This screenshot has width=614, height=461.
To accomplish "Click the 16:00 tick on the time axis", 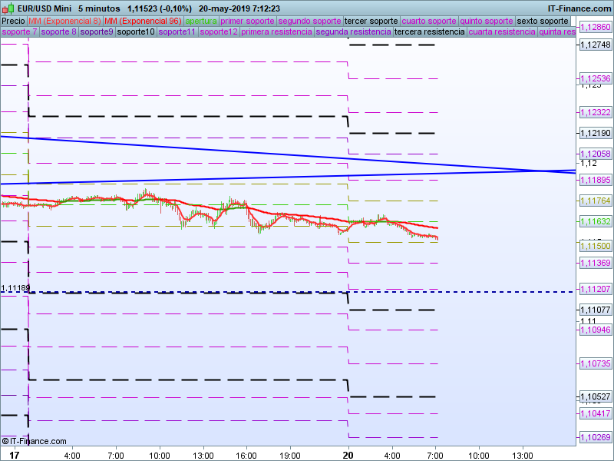I will click(x=246, y=455).
